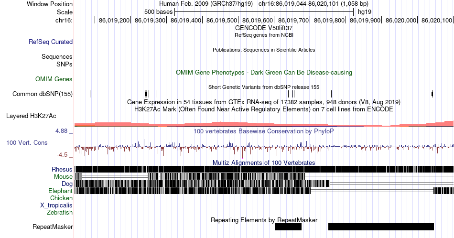Screen dimensions: 454x238
Task: Click the chr16: ruler label
Action: [64, 20]
